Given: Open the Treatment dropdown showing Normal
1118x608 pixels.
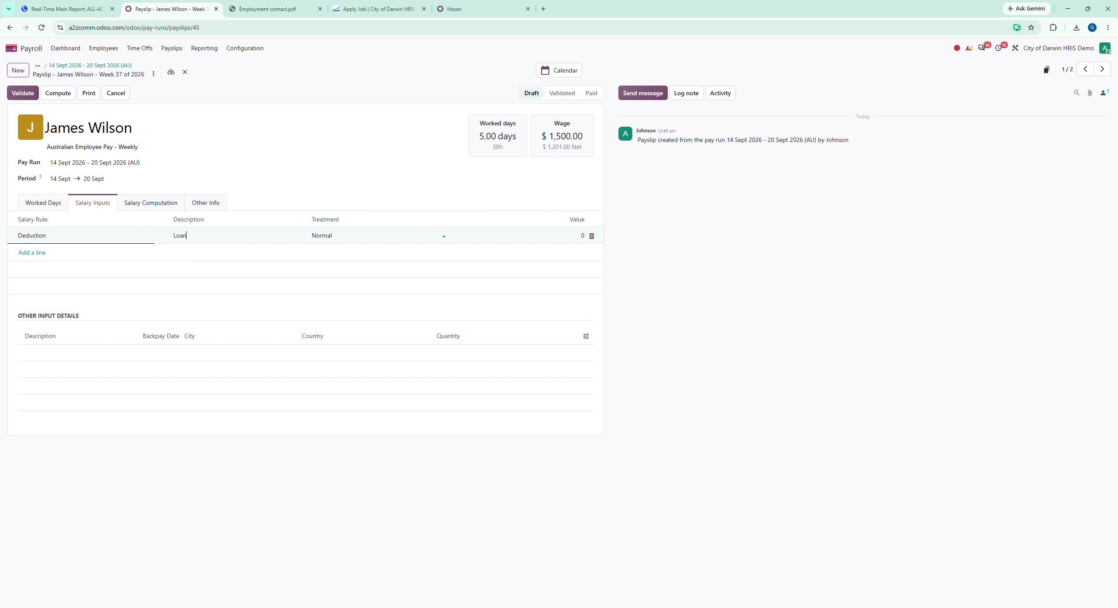Looking at the screenshot, I should pos(379,236).
